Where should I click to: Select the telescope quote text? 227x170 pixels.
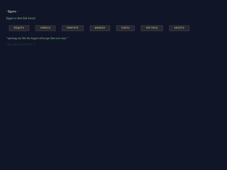(x=37, y=38)
